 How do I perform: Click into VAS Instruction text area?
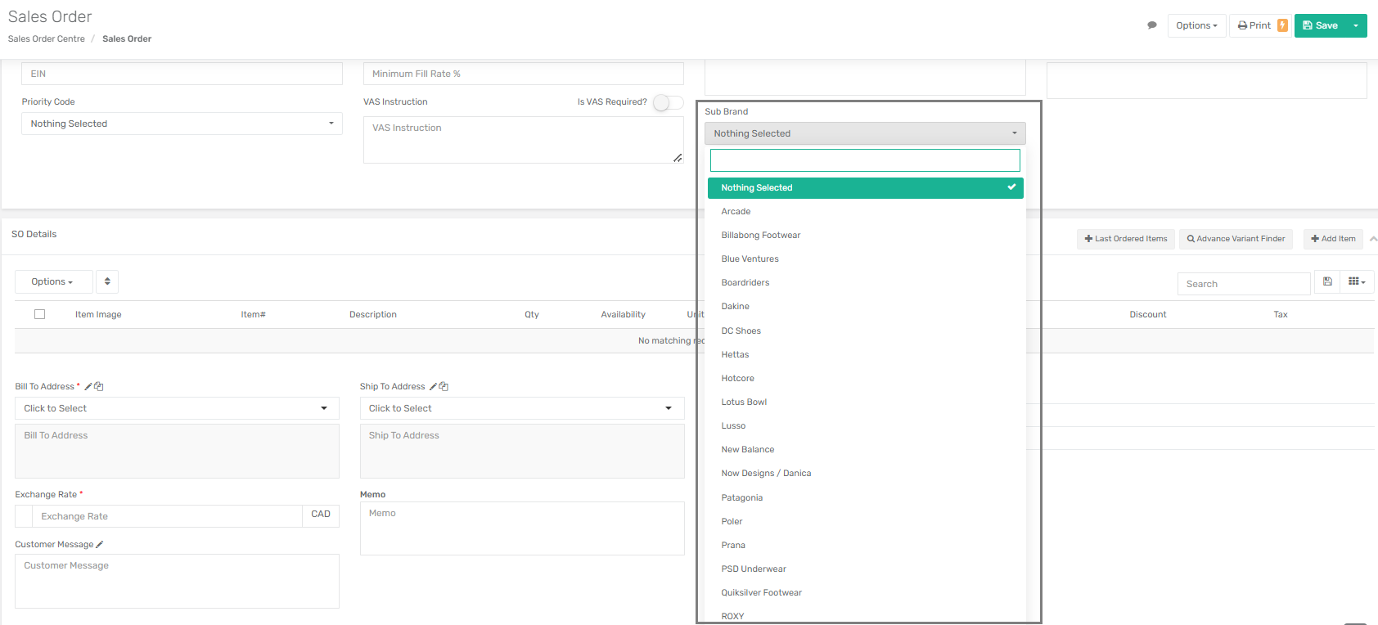(x=524, y=140)
